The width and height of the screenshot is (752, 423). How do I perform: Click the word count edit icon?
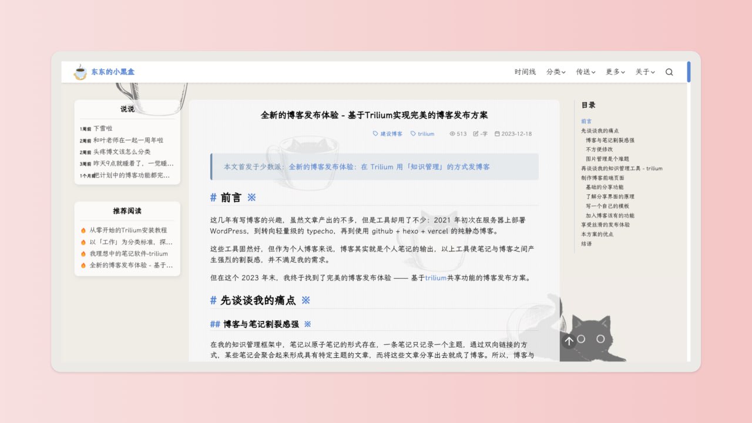click(x=477, y=133)
